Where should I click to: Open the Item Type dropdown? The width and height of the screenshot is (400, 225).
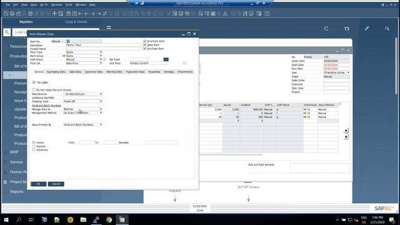[x=101, y=52]
